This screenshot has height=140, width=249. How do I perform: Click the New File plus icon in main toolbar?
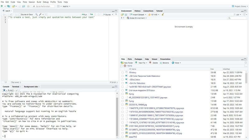pyautogui.click(x=2, y=6)
